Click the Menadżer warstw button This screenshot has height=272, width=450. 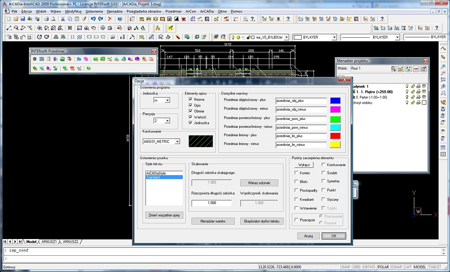[213, 221]
